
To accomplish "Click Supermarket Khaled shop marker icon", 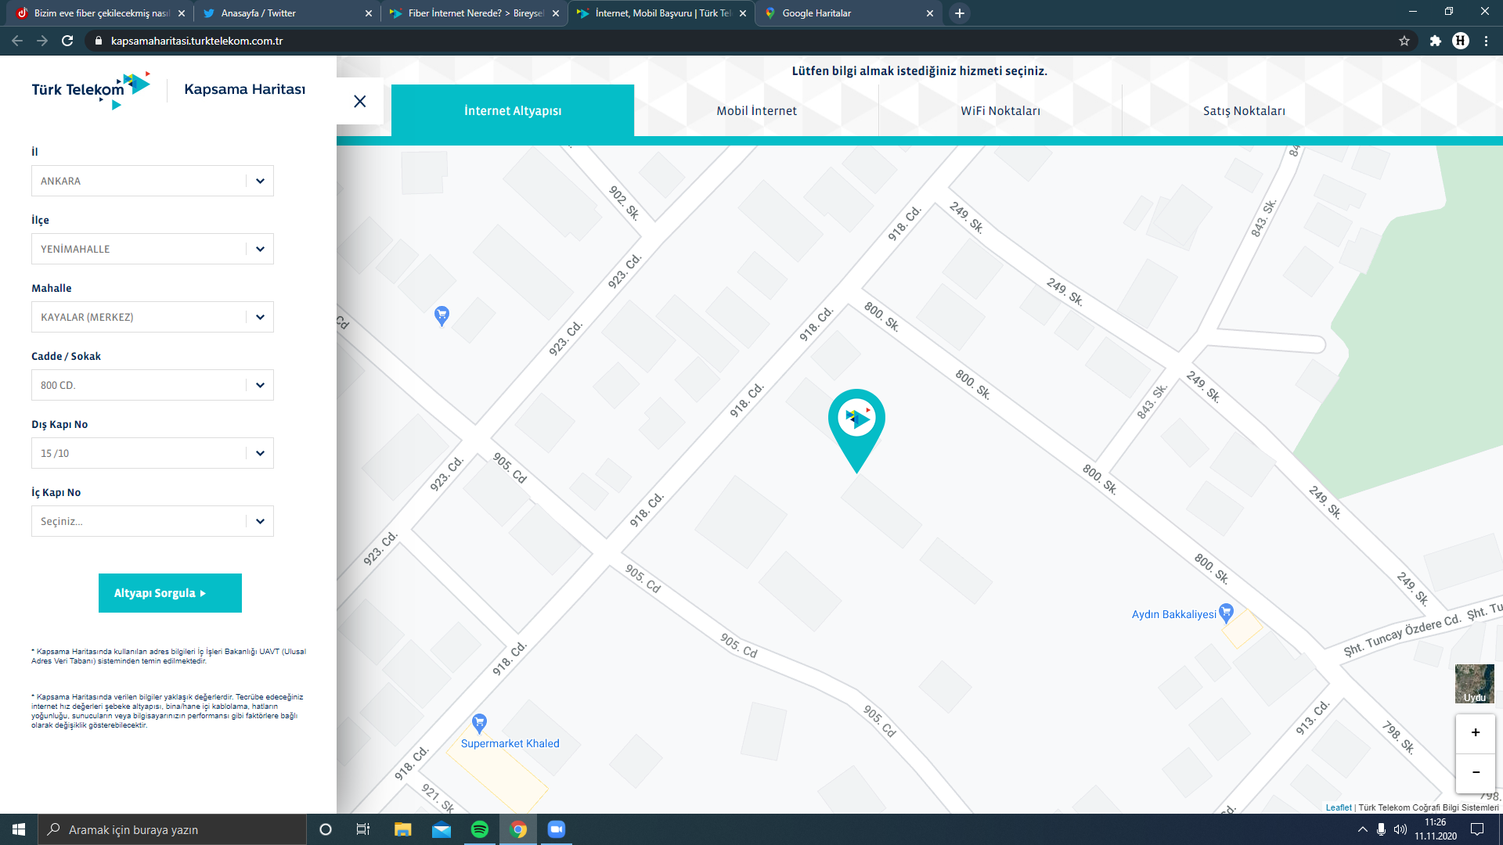I will pos(479,723).
